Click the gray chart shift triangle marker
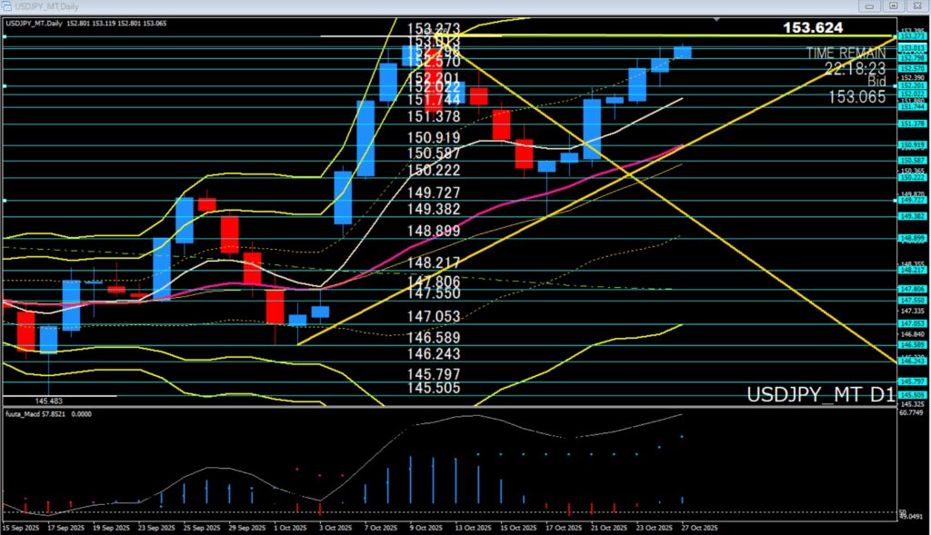This screenshot has height=535, width=931. point(718,18)
